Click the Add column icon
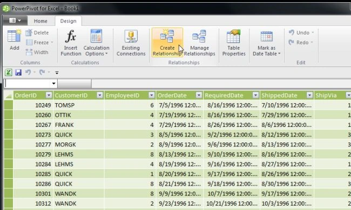 [15, 40]
